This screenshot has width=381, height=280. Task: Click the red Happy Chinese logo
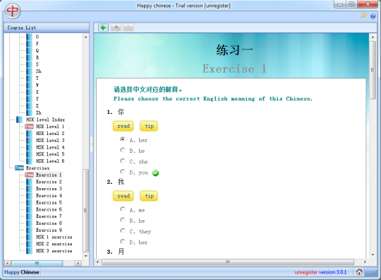13,11
